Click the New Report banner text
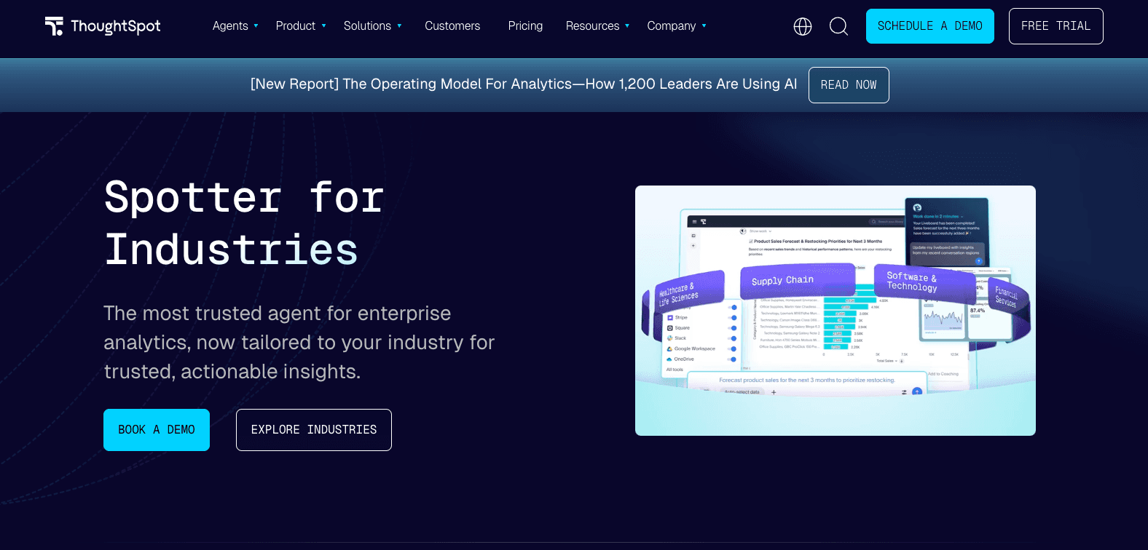Image resolution: width=1148 pixels, height=550 pixels. coord(524,84)
